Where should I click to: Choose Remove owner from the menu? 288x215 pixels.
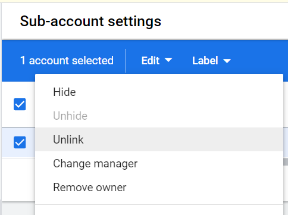[159, 188]
